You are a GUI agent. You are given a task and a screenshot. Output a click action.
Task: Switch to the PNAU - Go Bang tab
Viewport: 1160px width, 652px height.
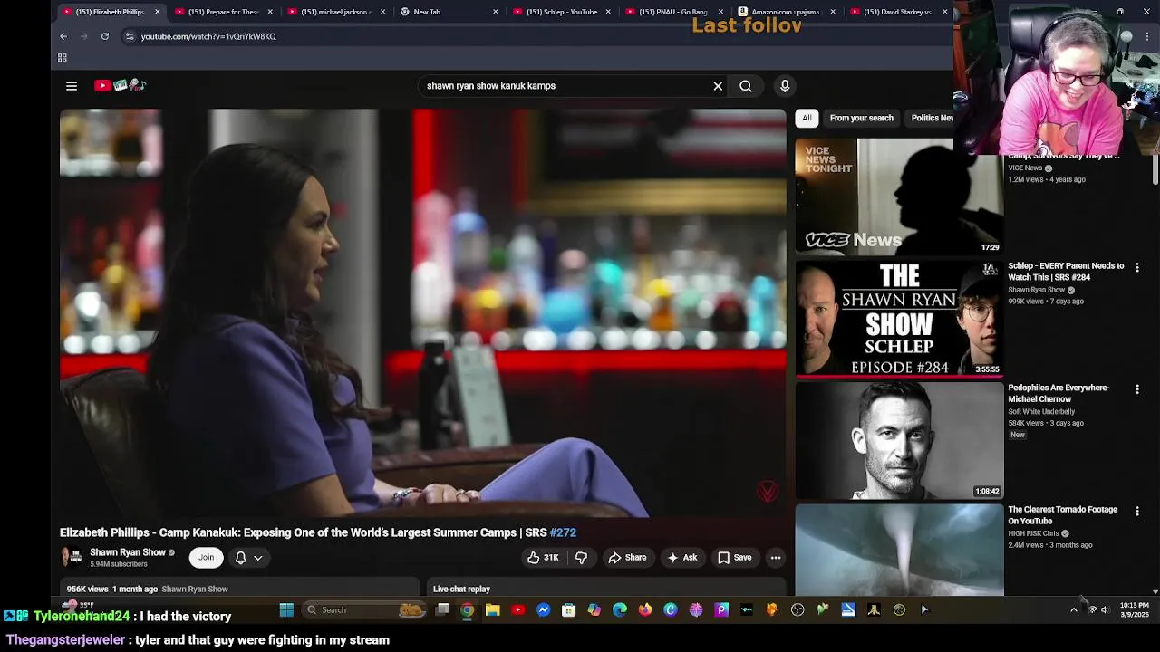coord(672,12)
